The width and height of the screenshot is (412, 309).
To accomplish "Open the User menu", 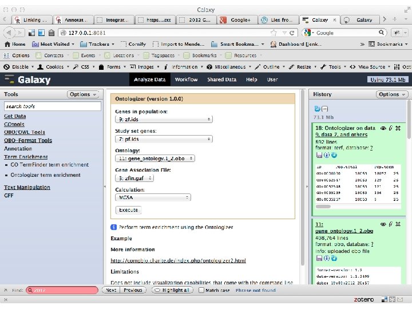I will click(x=272, y=80).
